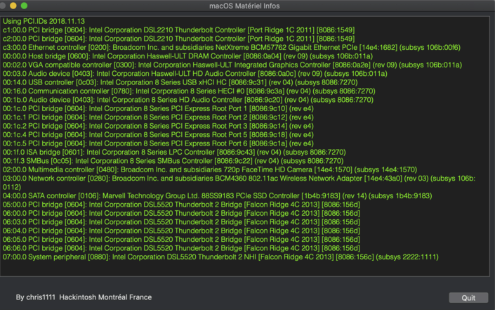Select the 00:1c.2 PCI Express Root Port 3 line
495x310 pixels.
tap(158, 126)
